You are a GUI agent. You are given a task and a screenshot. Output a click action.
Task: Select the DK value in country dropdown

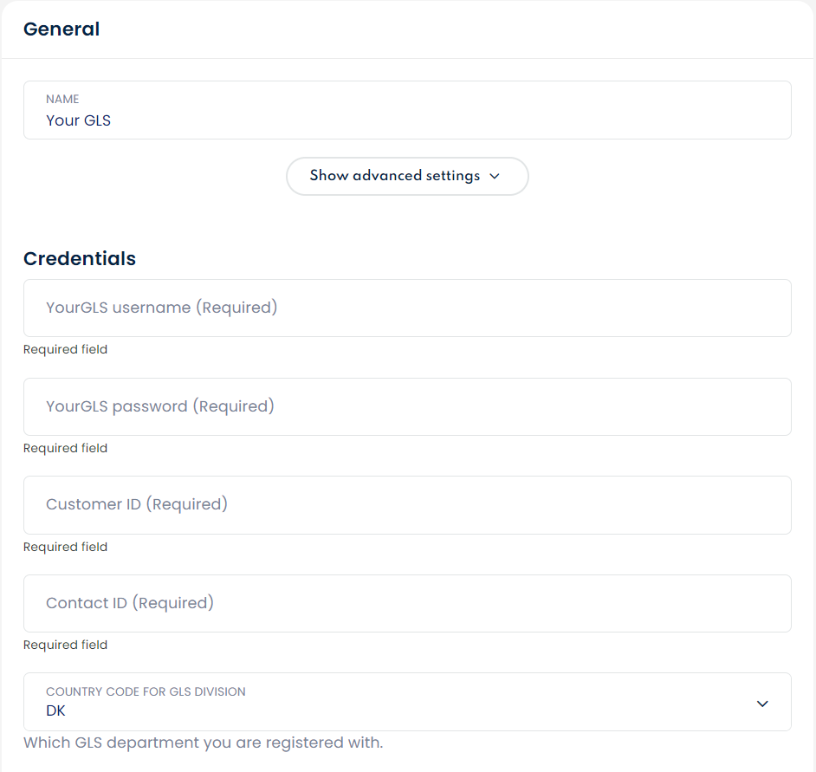(x=55, y=711)
